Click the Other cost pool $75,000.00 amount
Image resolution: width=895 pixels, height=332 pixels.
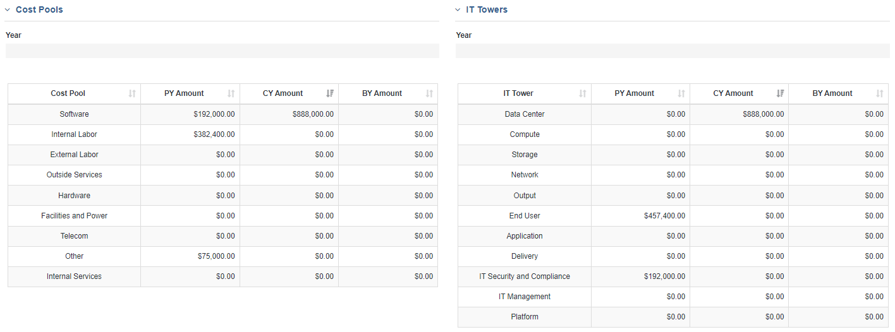[216, 256]
